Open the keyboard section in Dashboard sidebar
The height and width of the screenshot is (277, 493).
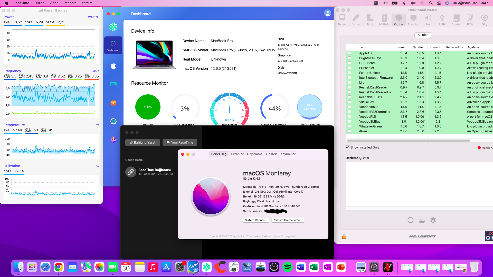point(113,84)
